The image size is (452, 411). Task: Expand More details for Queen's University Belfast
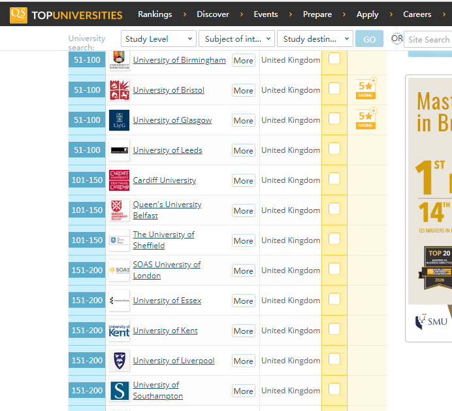tap(244, 210)
